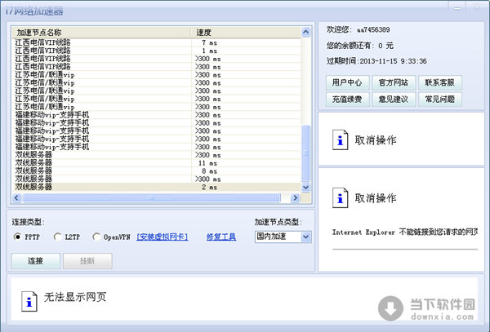Click the 意见建议 button
The image size is (490, 332).
pyautogui.click(x=394, y=100)
